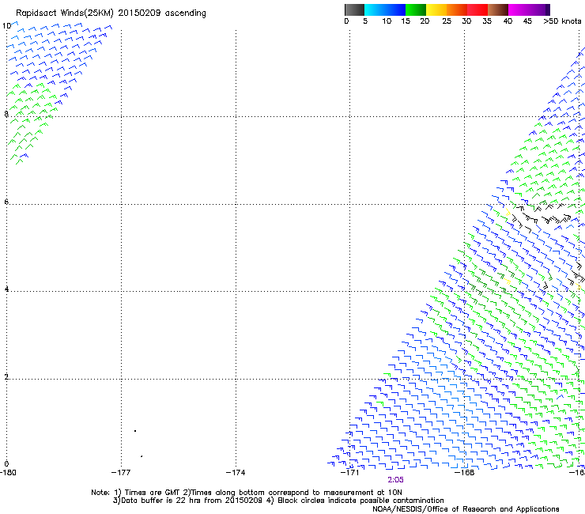
Task: Click the 'NOAA/NESDIS/Office of Research and Applications' credit
Action: point(466,509)
